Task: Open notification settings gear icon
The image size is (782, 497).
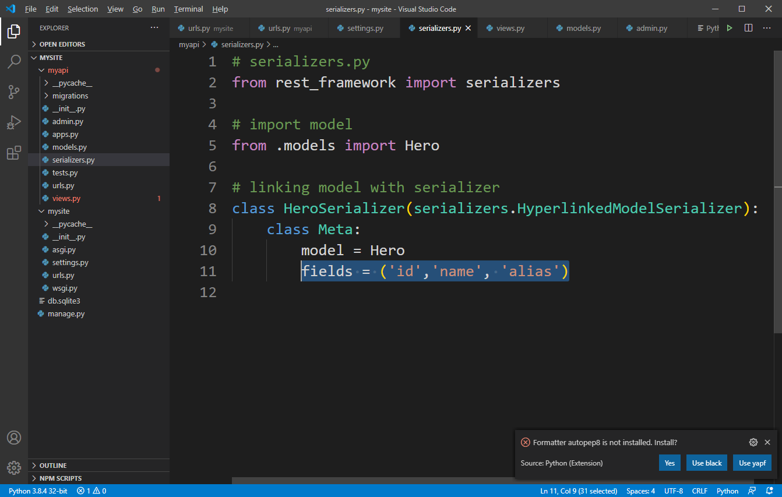Action: 753,442
